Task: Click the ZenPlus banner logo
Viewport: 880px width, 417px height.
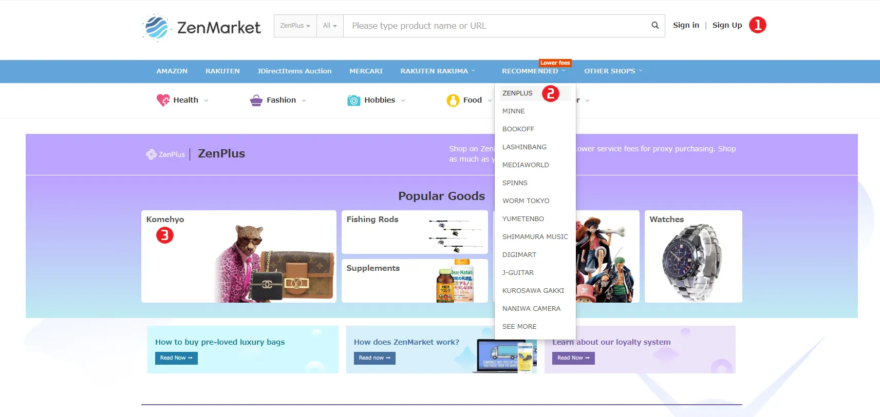Action: tap(165, 154)
